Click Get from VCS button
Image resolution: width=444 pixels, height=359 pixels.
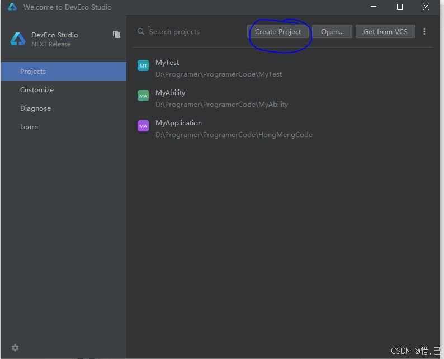385,31
